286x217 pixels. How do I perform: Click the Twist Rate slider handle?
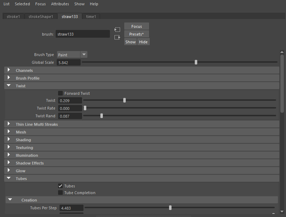point(85,108)
